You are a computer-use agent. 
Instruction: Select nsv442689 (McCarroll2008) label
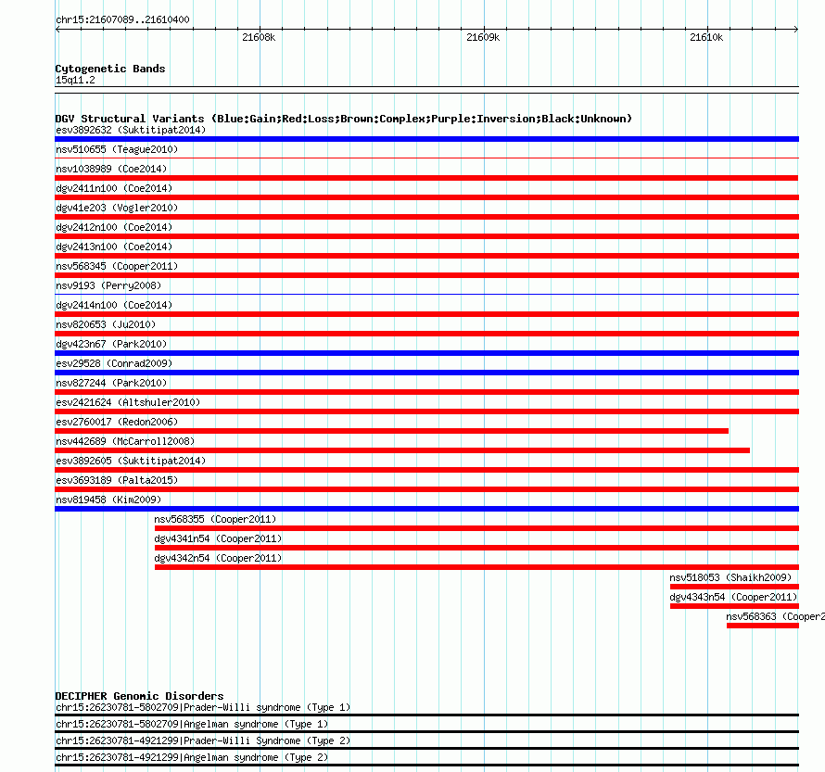125,441
